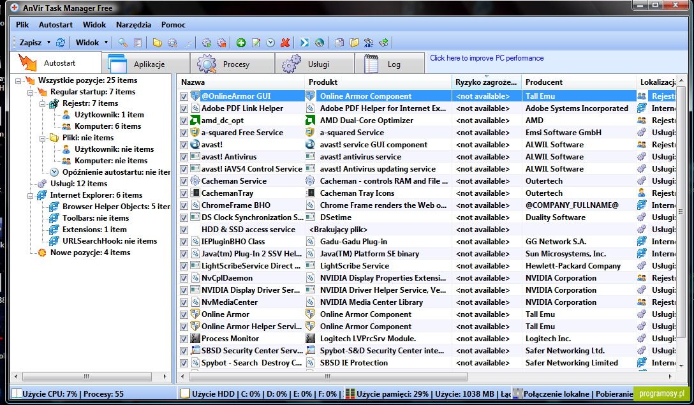Sort by the Producent column header

coord(579,82)
